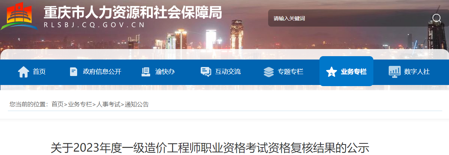Click the monitor chart 数字人社 icon
This screenshot has height=155, width=449.
coord(395,72)
